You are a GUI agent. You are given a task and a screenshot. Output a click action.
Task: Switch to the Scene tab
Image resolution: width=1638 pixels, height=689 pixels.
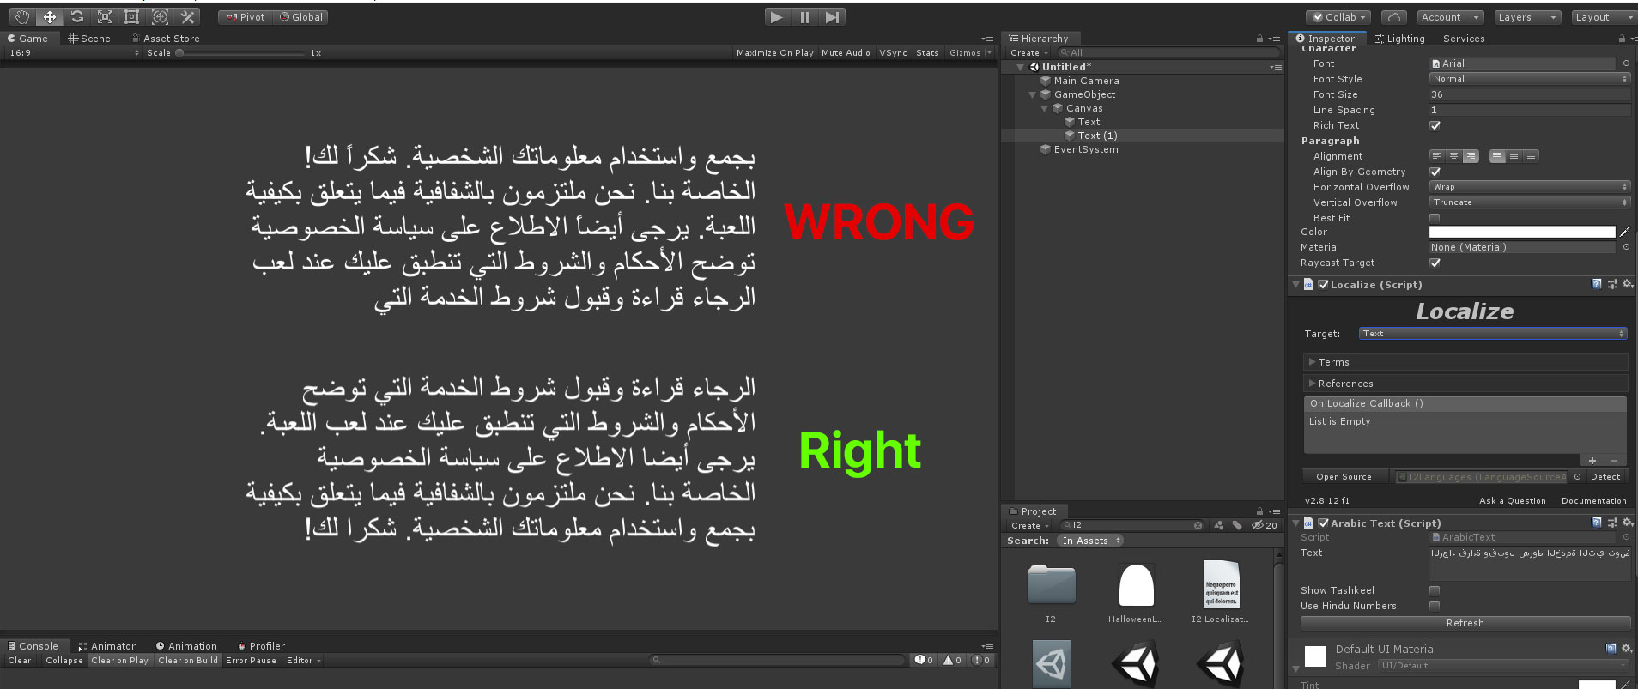point(90,39)
